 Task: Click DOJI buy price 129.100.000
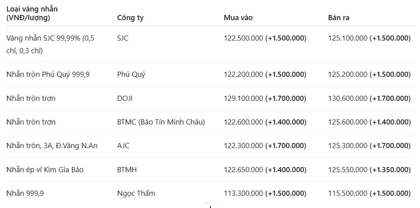point(243,98)
